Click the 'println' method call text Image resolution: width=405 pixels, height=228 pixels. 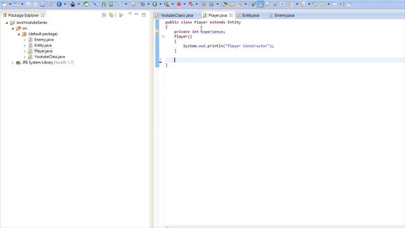point(215,46)
